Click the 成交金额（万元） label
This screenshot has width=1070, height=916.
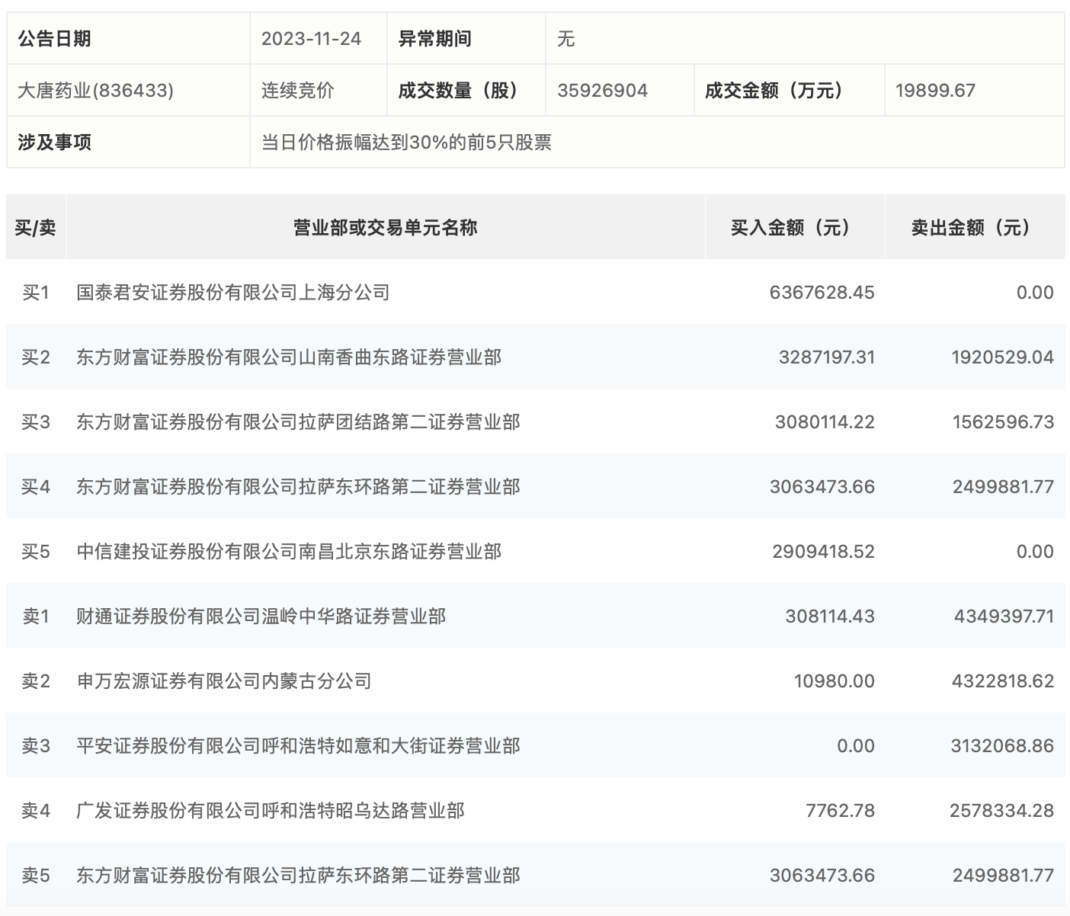click(x=775, y=91)
